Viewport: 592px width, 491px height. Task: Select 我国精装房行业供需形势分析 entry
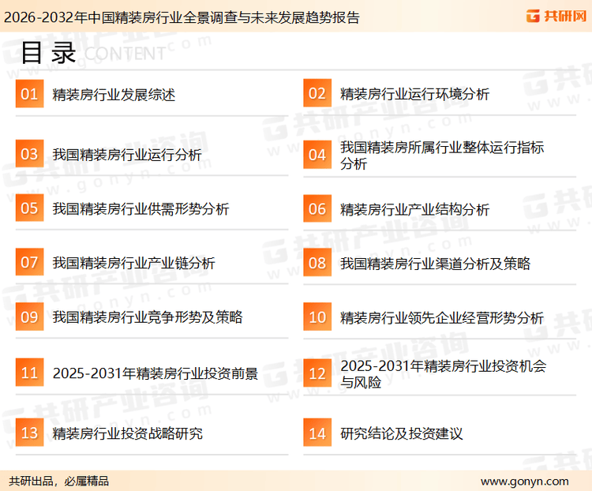(x=141, y=209)
